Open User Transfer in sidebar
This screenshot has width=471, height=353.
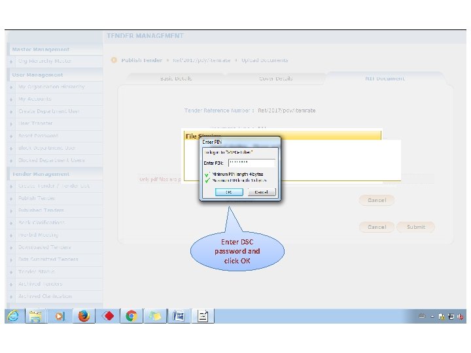point(35,124)
